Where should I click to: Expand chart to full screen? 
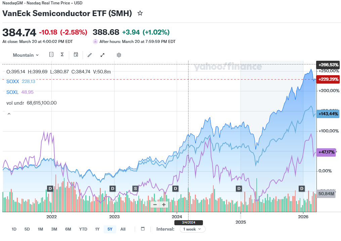click(x=102, y=55)
